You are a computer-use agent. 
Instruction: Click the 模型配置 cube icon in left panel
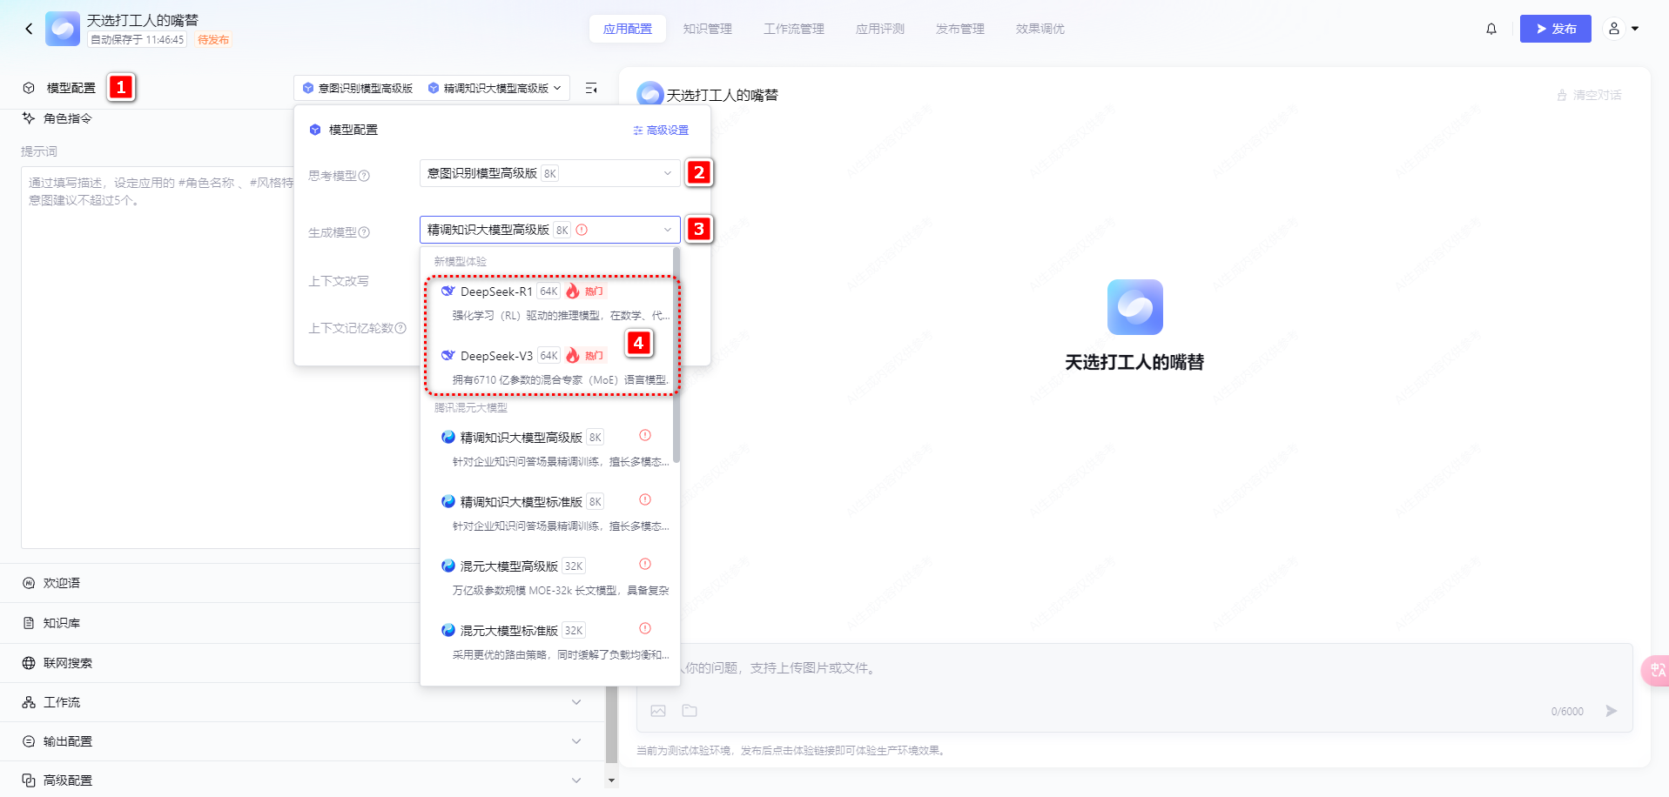[29, 88]
